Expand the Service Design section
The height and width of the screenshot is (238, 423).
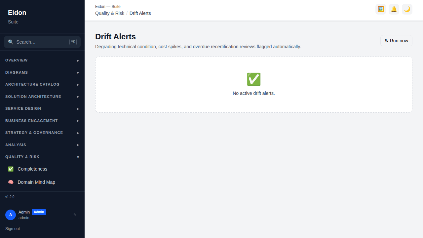(42, 109)
